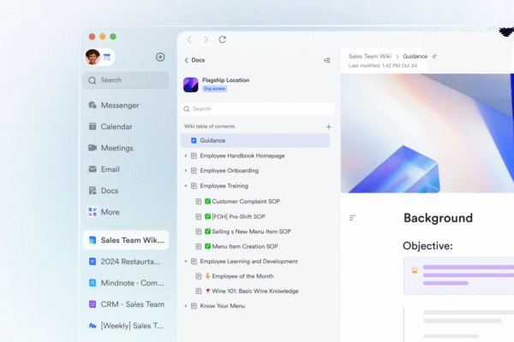Click the document cover image
This screenshot has height=342, width=514.
(427, 133)
